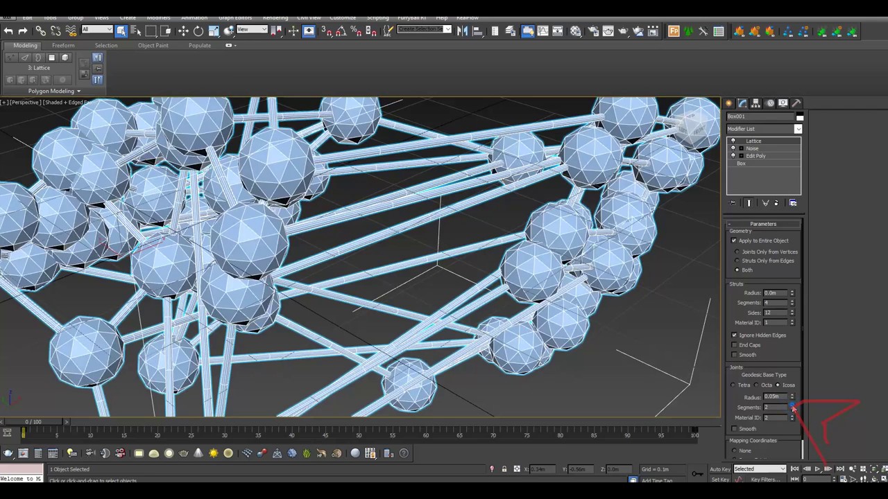
Task: Click the 0 / 100 time slider
Action: coord(33,421)
